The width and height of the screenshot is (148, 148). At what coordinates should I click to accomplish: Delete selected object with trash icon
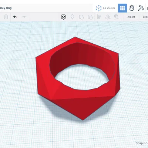(6, 17)
